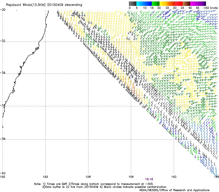Click the orange 25–30 knots legend segment

(171, 4)
